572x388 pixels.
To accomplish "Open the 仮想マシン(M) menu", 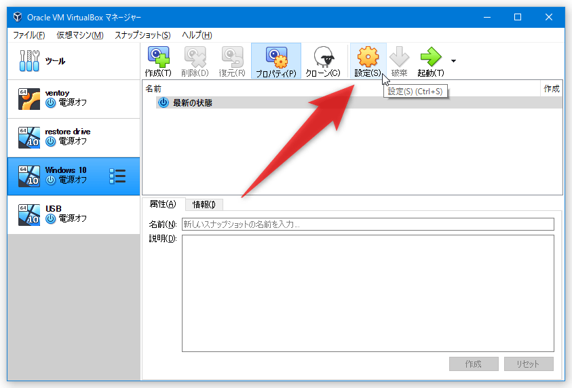I will point(80,35).
